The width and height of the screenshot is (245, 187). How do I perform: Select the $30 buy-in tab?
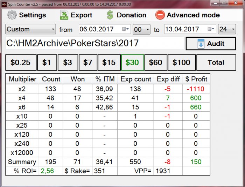coord(133,62)
